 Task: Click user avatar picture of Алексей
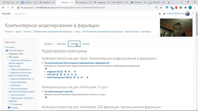[x=187, y=13]
